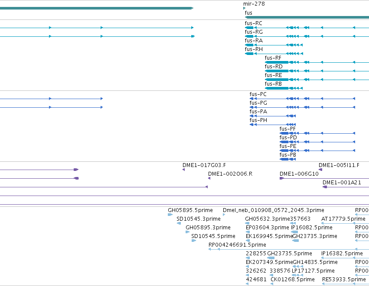Select the fus-RE transcript label

click(x=273, y=75)
